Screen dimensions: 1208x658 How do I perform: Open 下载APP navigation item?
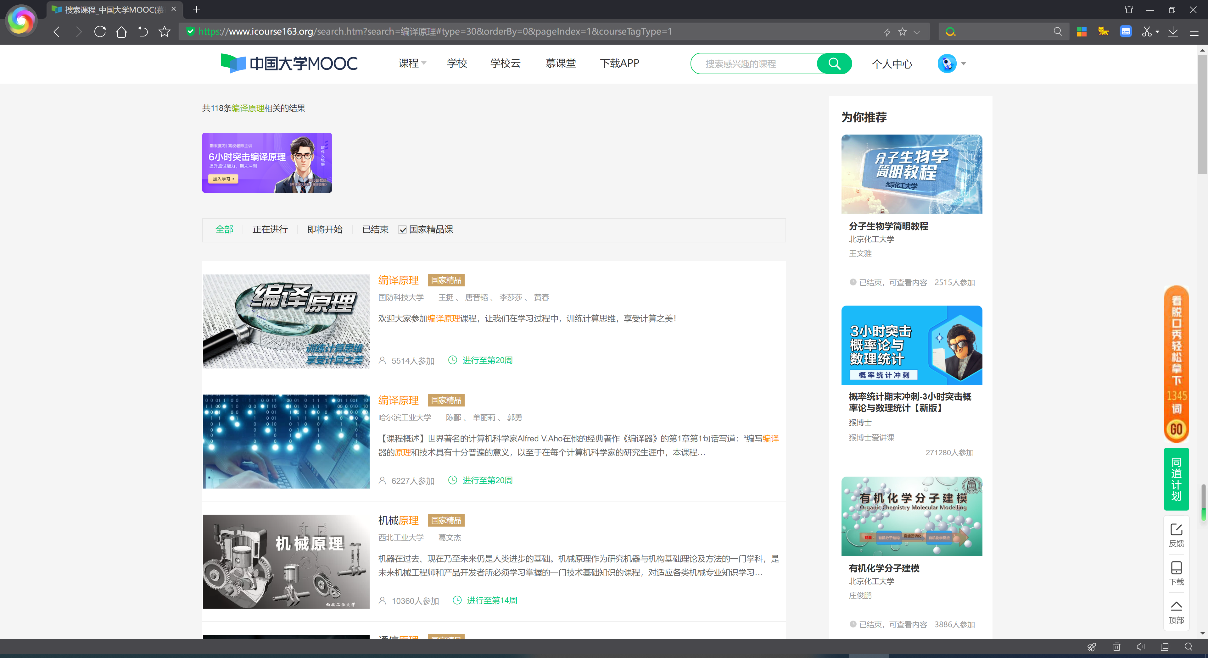(619, 63)
